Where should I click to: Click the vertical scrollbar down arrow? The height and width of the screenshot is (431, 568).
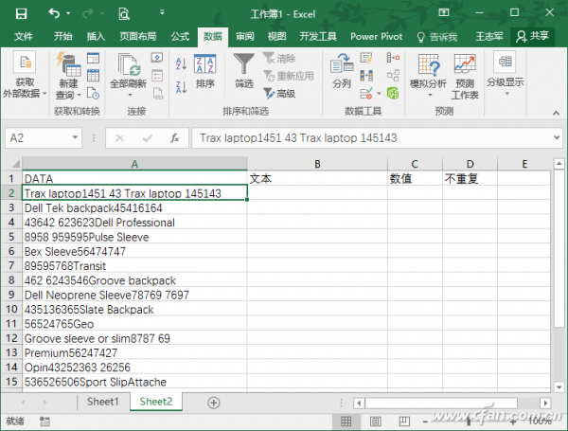559,386
